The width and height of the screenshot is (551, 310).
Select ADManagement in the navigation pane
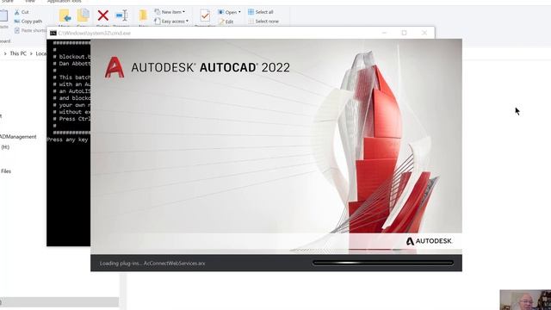18,137
